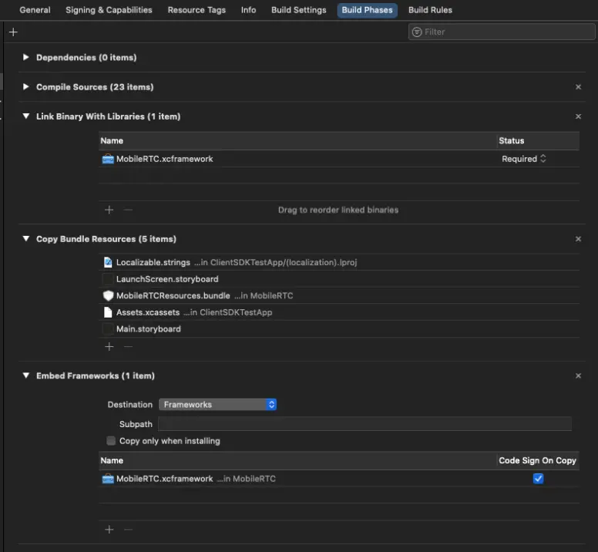Expand the Dependencies section
This screenshot has height=552, width=598.
(x=26, y=58)
